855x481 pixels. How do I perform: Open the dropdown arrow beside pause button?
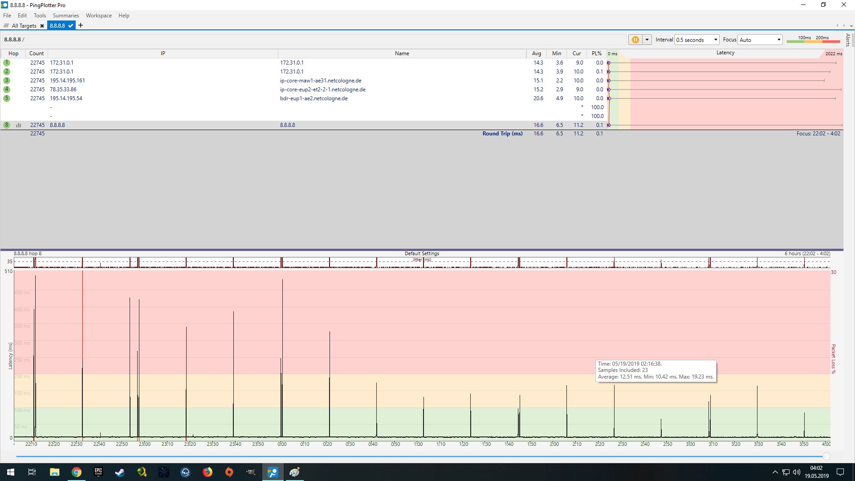(647, 40)
